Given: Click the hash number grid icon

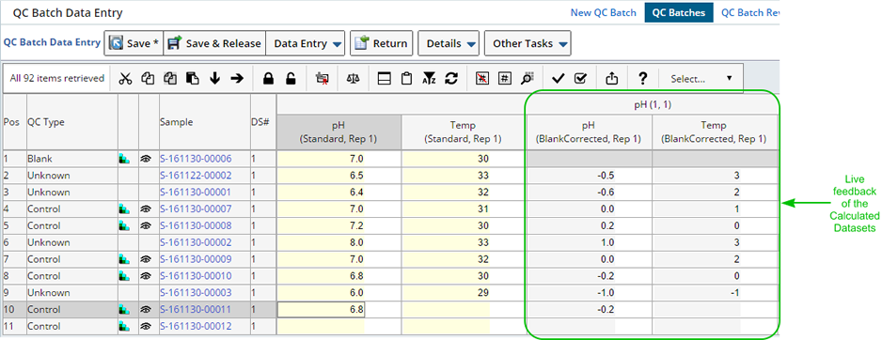Looking at the screenshot, I should point(505,79).
